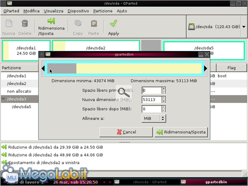Click the Nuova dimensione input field
The width and height of the screenshot is (248, 186).
[x=152, y=99]
